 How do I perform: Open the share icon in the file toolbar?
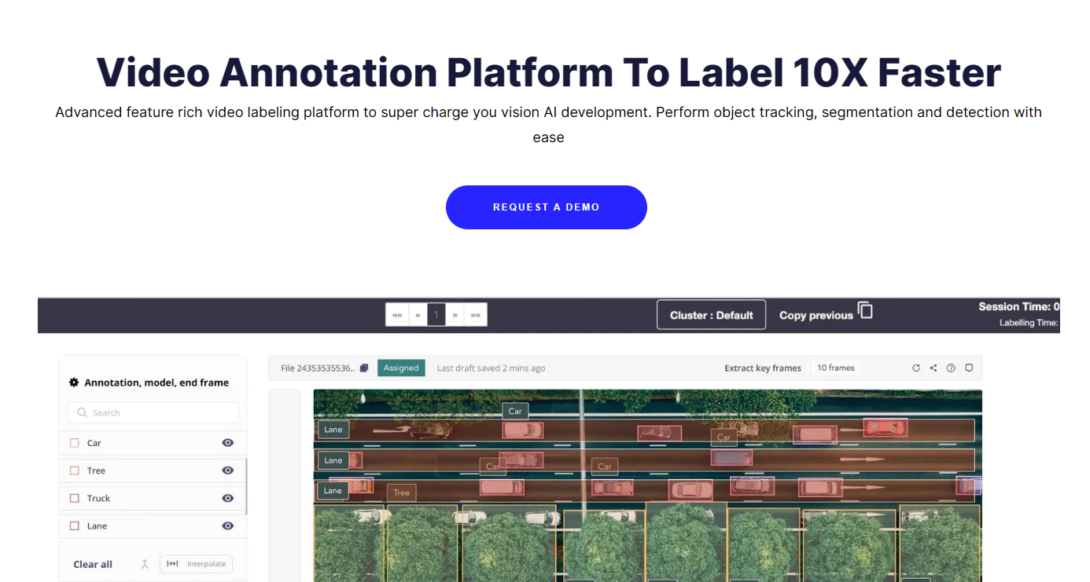point(933,368)
